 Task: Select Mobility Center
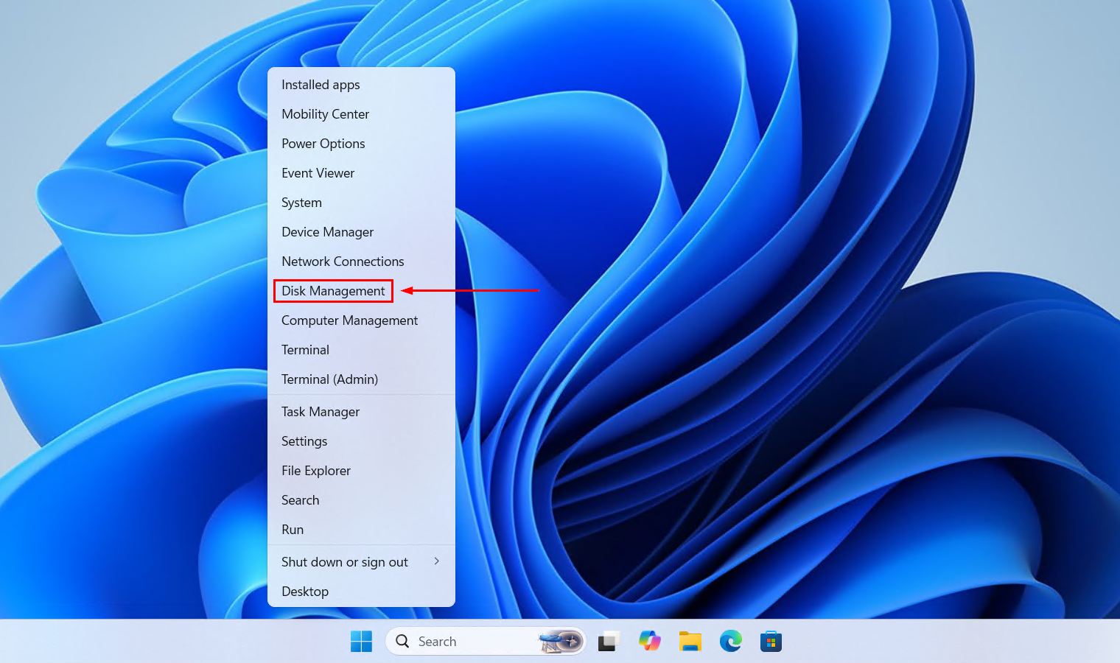pos(361,114)
